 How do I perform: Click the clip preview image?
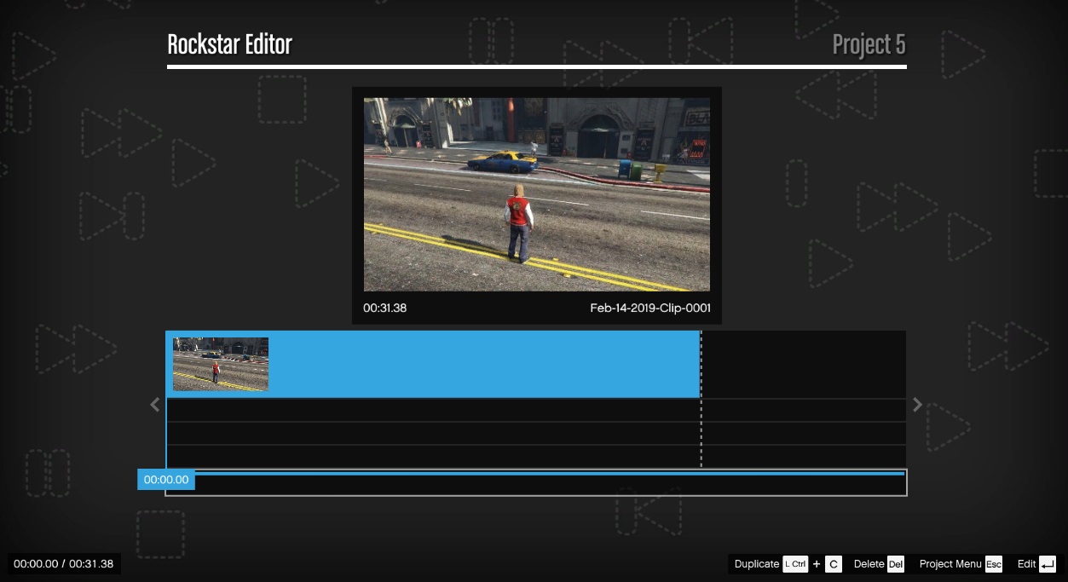[537, 194]
